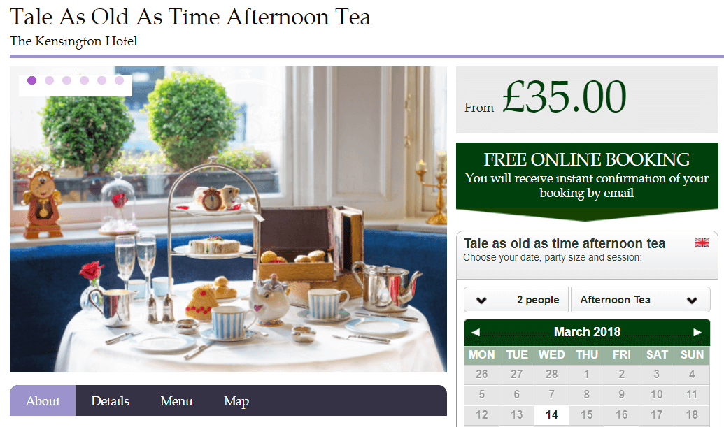The width and height of the screenshot is (724, 427).
Task: Open the 2 people party size dropdown
Action: [x=516, y=300]
